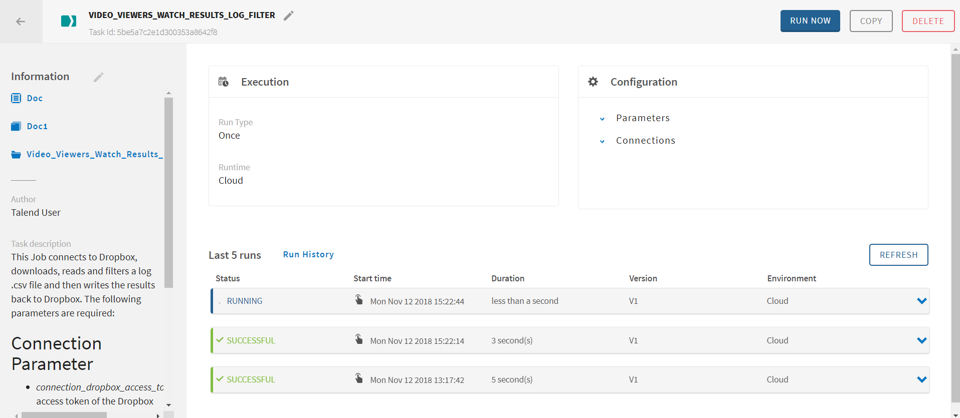Click the Doc1 book icon
960x418 pixels.
click(x=16, y=126)
